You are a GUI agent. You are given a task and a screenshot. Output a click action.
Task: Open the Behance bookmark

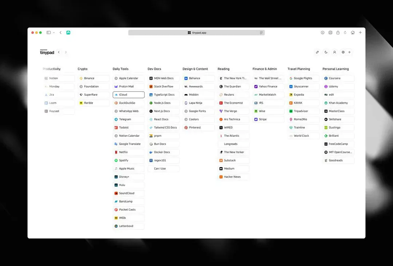(x=199, y=78)
